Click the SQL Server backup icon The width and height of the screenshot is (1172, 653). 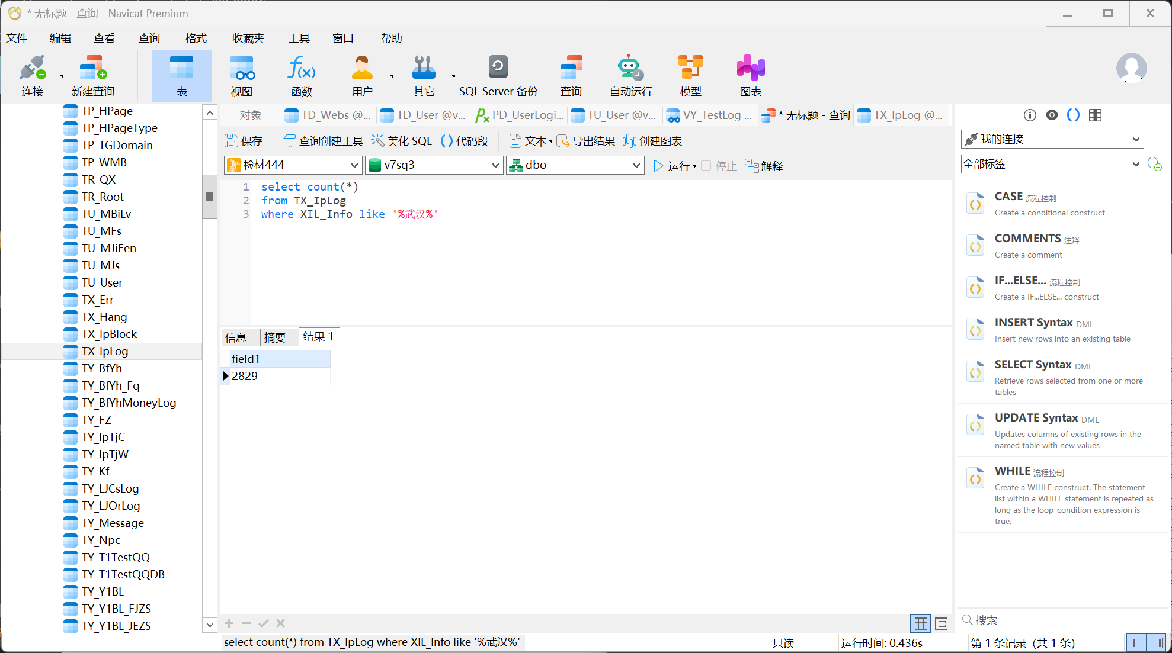pyautogui.click(x=498, y=68)
